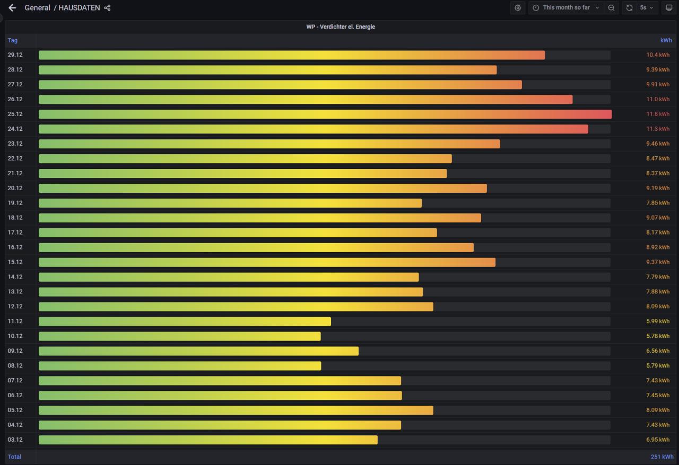The image size is (679, 465).
Task: Click the 11.3 kWh value for 24.12
Action: click(x=657, y=129)
